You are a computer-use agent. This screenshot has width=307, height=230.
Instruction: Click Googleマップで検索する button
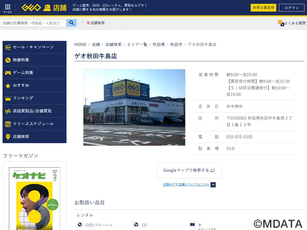(x=189, y=170)
